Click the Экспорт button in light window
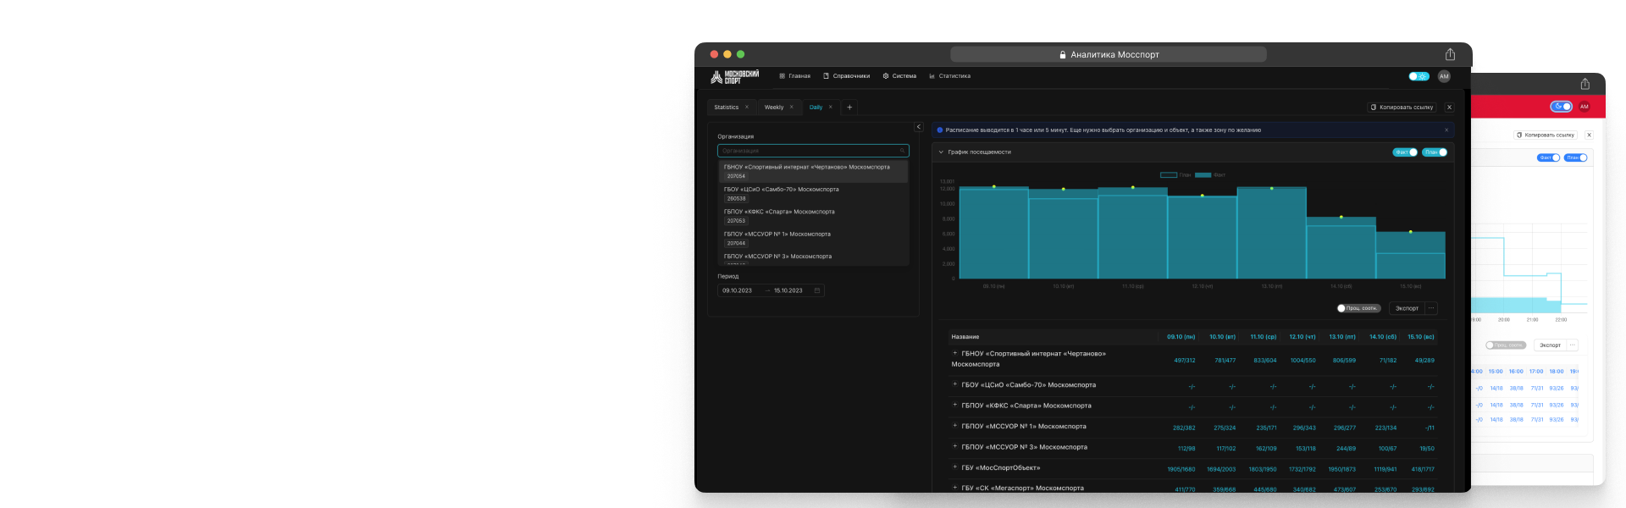The width and height of the screenshot is (1626, 508). [1550, 345]
